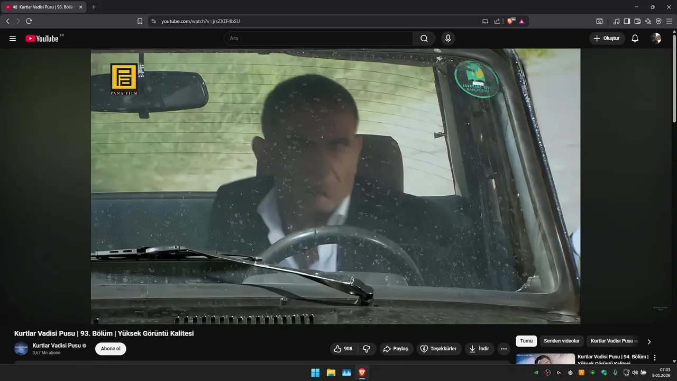The width and height of the screenshot is (677, 381).
Task: Click the video player frame
Action: click(335, 186)
